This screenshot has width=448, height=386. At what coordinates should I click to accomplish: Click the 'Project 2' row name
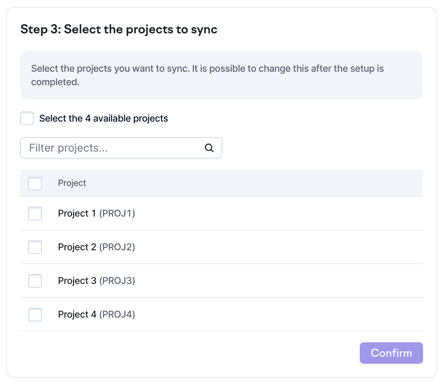[x=77, y=247]
